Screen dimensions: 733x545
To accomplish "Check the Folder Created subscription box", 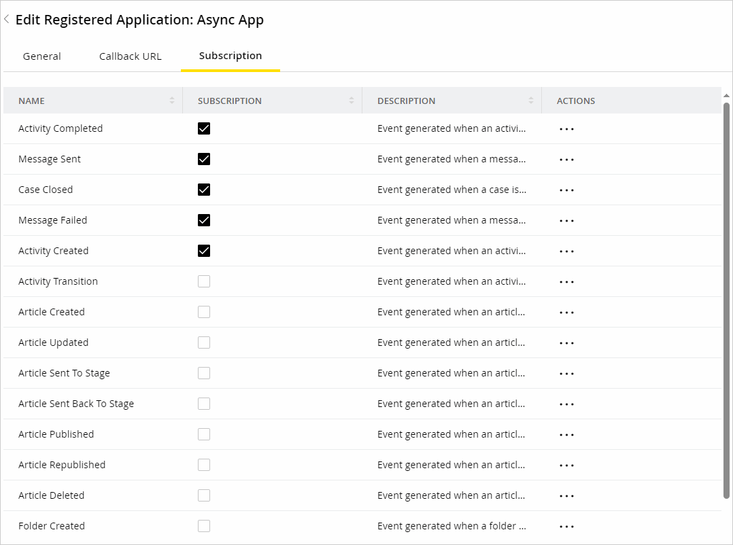I will click(x=204, y=526).
